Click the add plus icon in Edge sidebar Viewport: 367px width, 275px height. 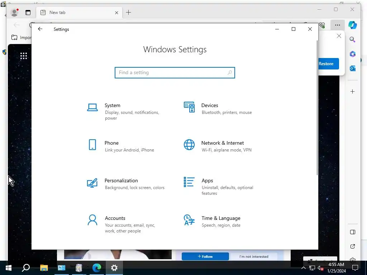tap(353, 91)
